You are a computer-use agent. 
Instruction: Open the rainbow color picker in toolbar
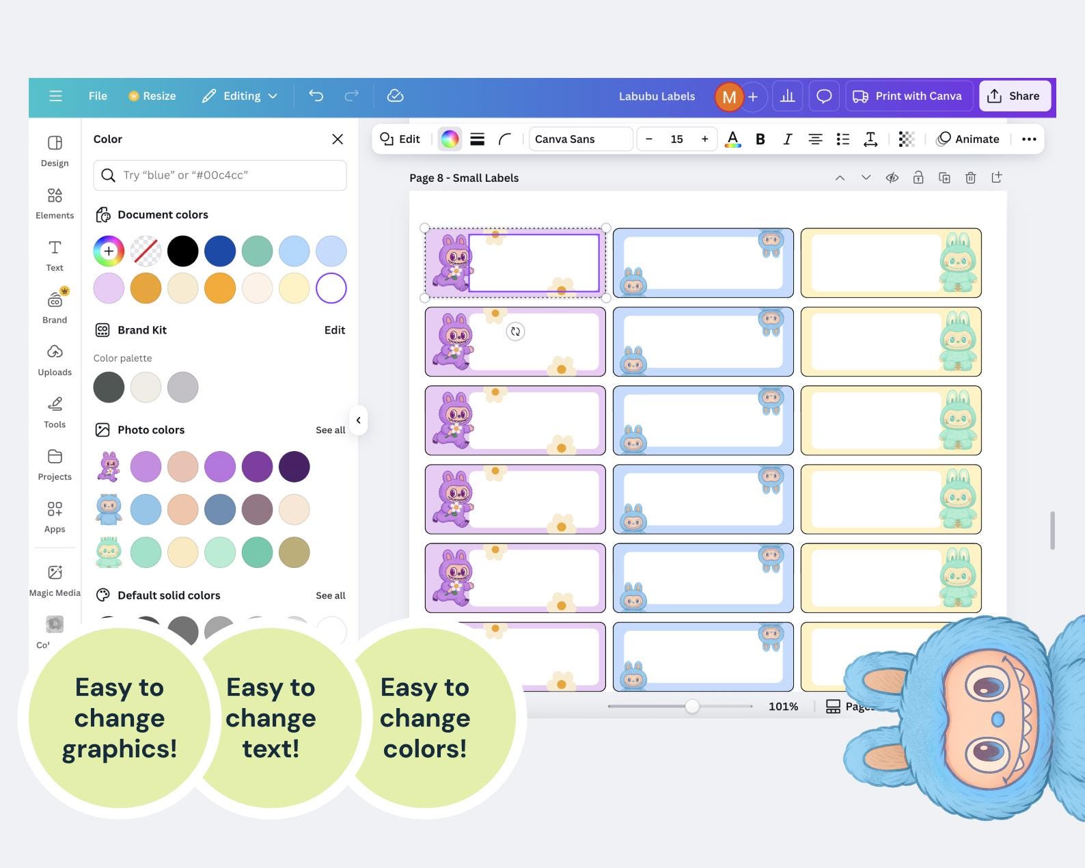450,139
